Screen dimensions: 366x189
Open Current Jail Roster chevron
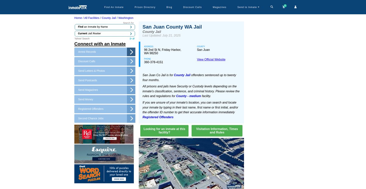point(131,34)
